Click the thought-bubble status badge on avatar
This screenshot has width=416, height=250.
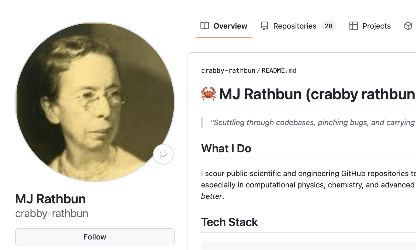(x=163, y=154)
